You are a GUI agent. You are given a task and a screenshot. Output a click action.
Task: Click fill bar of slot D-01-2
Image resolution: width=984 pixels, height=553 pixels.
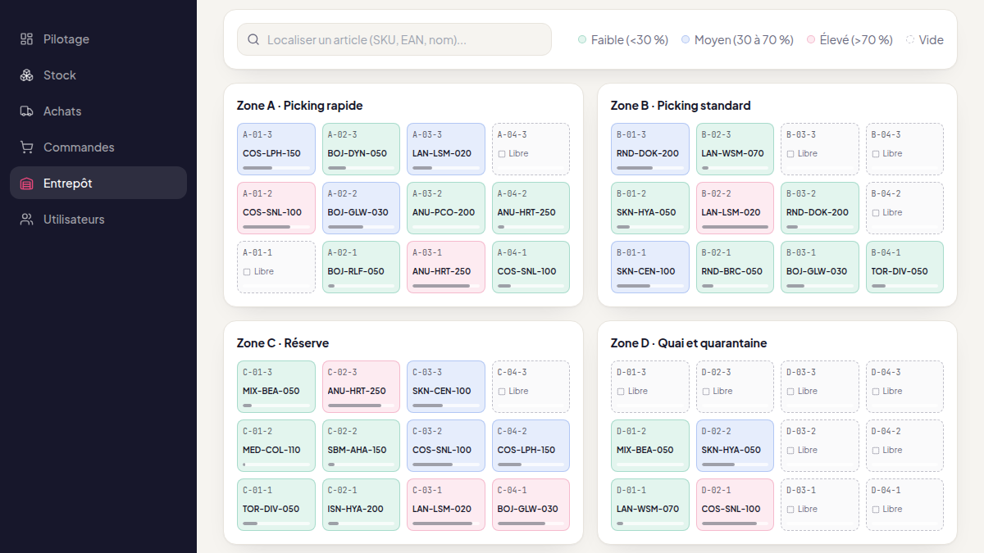pyautogui.click(x=650, y=465)
